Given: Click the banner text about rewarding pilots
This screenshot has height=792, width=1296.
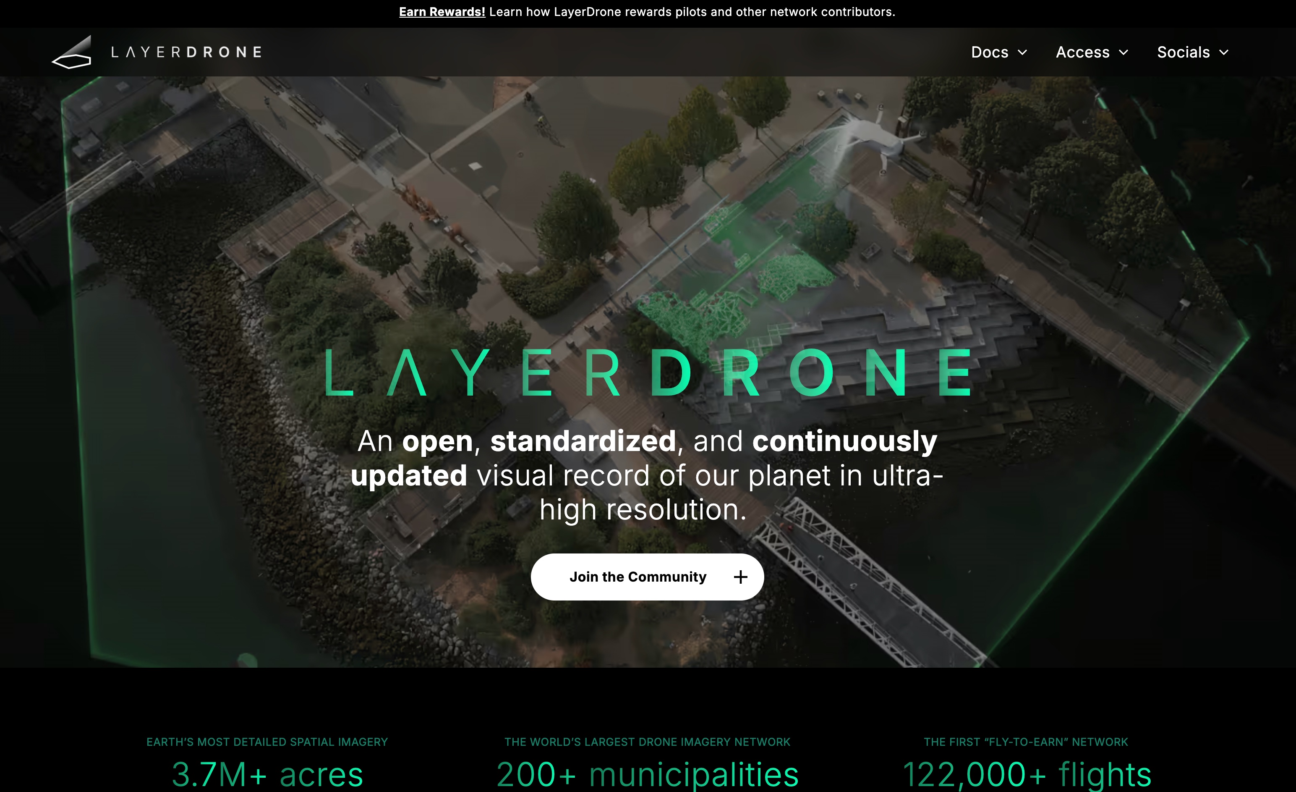Looking at the screenshot, I should click(x=692, y=12).
